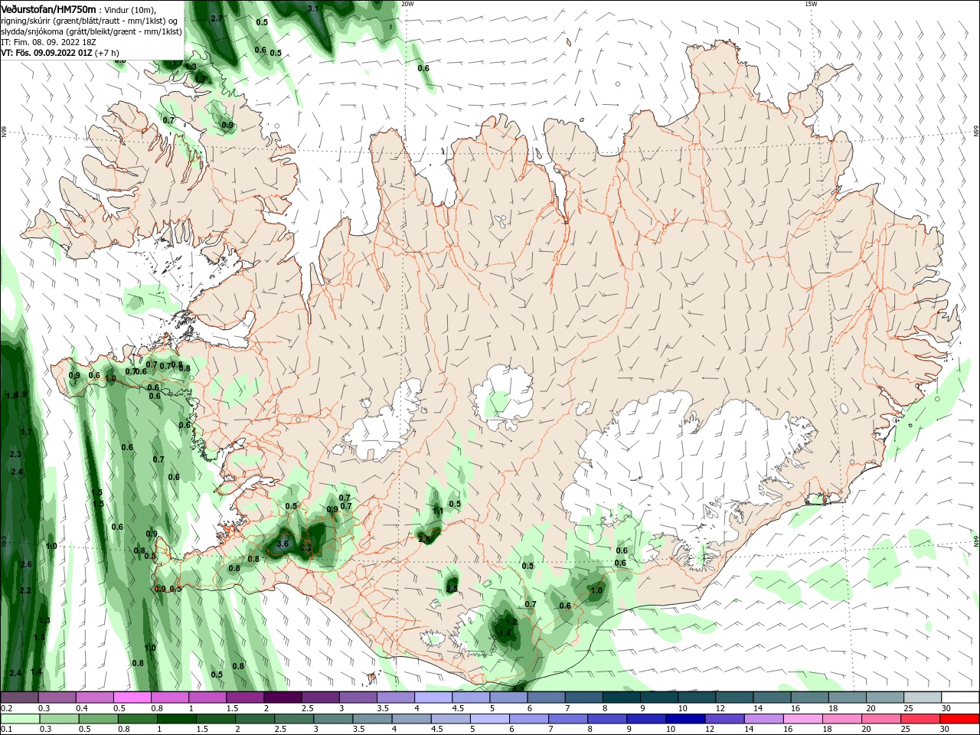Click the legend description line 'rigning/skúrir (grænt/blátt/rautt - mm/1klst) og'
Screen dimensions: 980x735
tap(90, 21)
